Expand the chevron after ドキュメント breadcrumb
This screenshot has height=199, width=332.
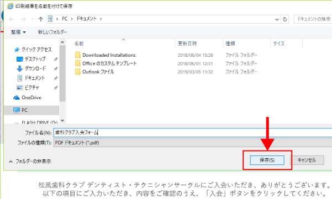(101, 19)
